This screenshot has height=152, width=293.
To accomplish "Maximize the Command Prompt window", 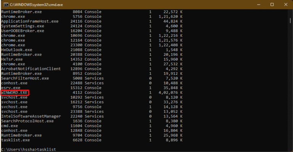I will (x=272, y=5).
